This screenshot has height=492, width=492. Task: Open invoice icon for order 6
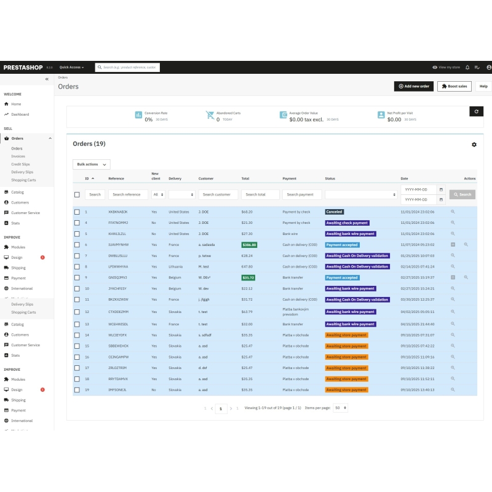click(x=453, y=244)
